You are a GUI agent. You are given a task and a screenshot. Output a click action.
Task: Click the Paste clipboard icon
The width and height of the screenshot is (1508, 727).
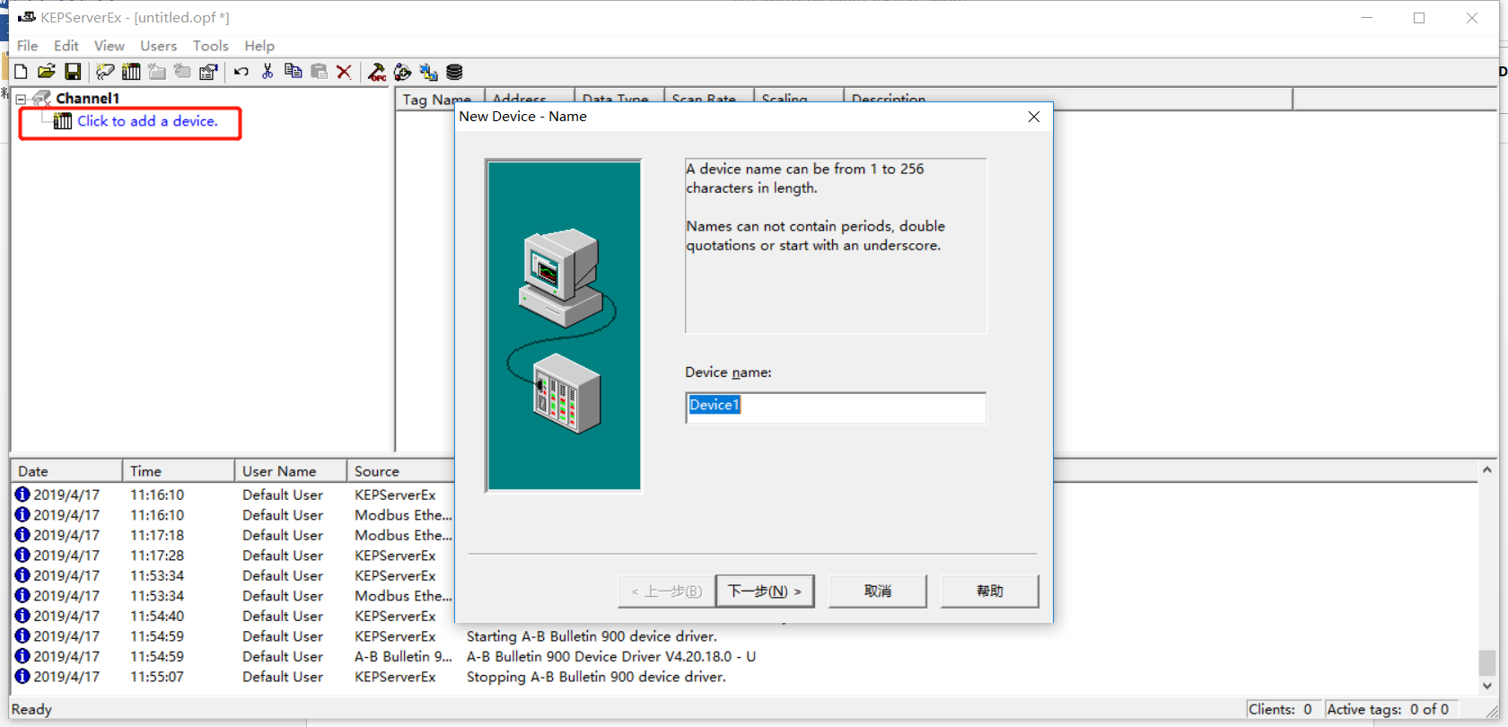pyautogui.click(x=319, y=72)
